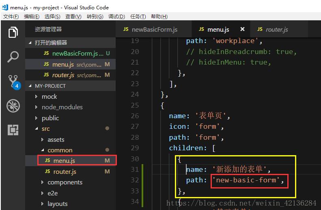Click the children keyword on line 29
Viewport: 321px width, 210px height.
(x=186, y=148)
